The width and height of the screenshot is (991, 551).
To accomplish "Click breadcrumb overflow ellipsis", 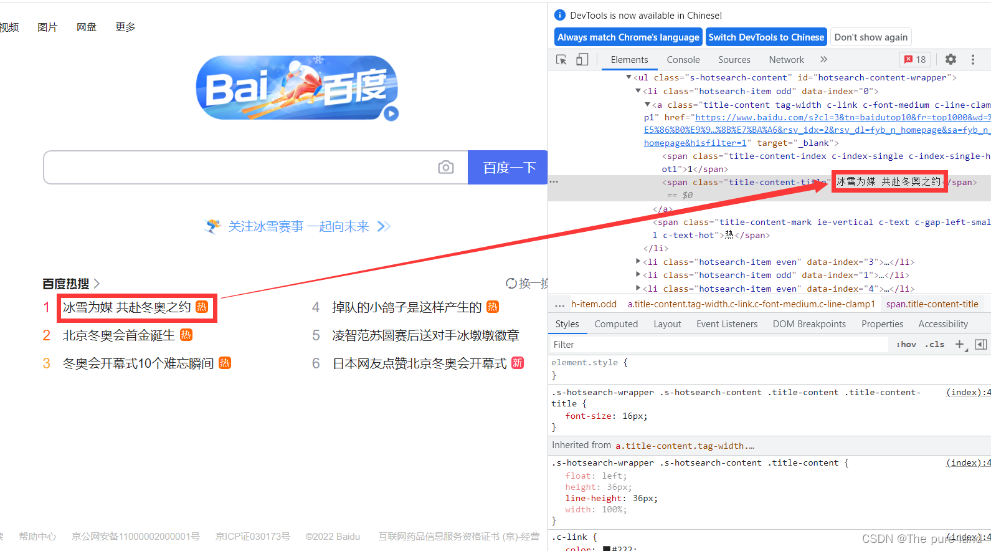I will pyautogui.click(x=559, y=305).
